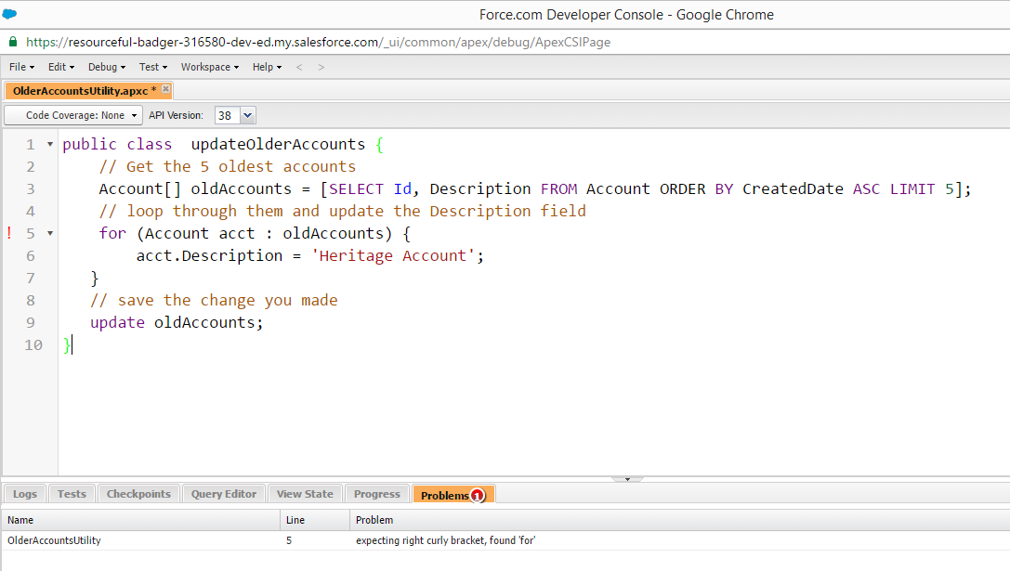Viewport: 1010px width, 571px height.
Task: Click the back navigation arrow
Action: [299, 67]
